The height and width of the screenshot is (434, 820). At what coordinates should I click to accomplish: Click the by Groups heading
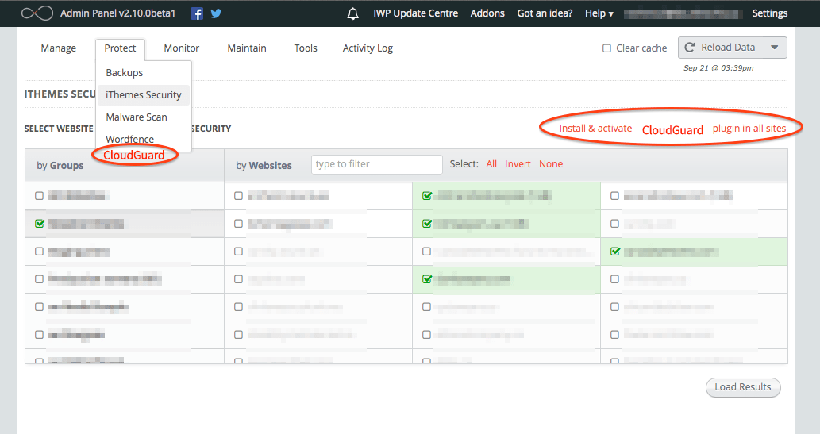coord(60,166)
